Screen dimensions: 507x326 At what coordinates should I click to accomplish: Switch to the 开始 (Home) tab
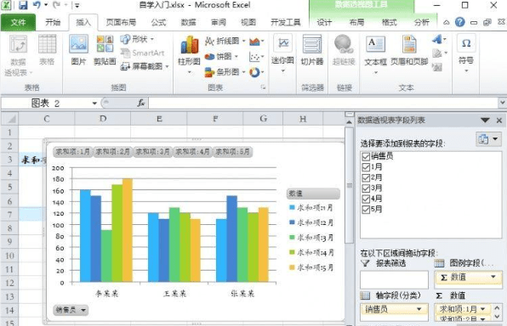click(53, 22)
